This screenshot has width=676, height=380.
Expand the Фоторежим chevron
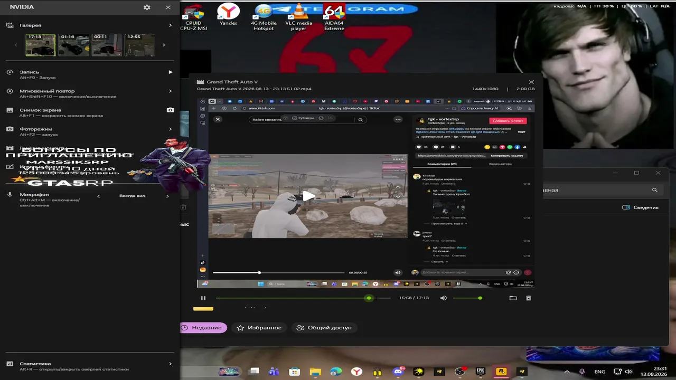(x=170, y=129)
